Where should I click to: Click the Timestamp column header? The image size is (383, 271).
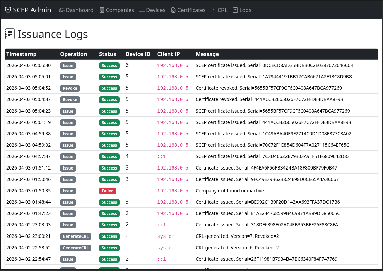(21, 54)
